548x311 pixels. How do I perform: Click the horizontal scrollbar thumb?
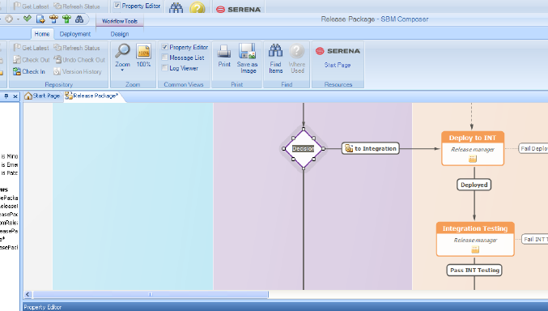click(151, 295)
